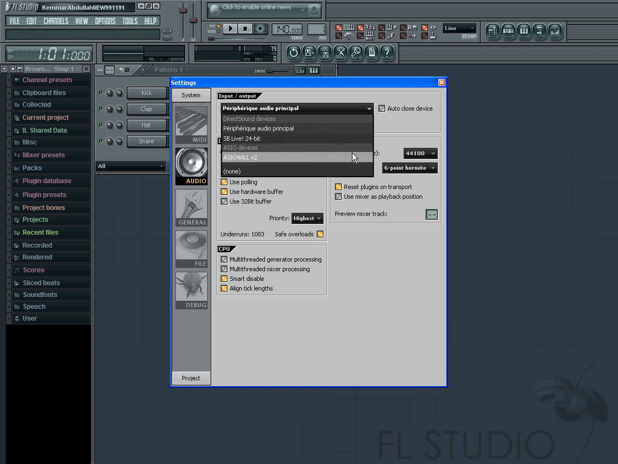Click the render to audio file icon
The height and width of the screenshot is (464, 618).
[325, 53]
